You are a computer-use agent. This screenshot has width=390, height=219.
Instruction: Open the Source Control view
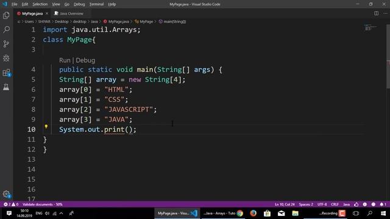pos(6,44)
